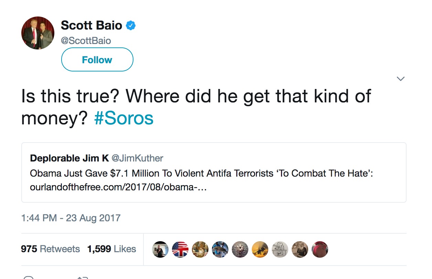
Task: View the 1,599 Likes list
Action: (x=111, y=249)
